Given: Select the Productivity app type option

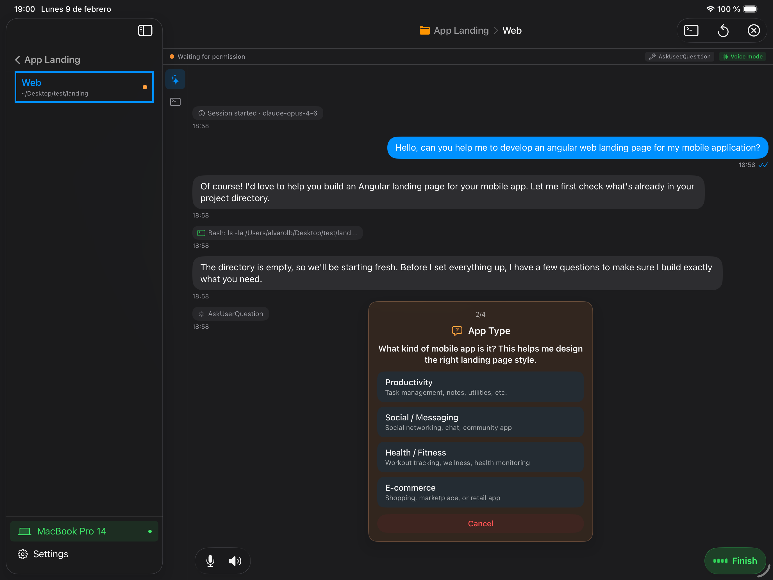Looking at the screenshot, I should [x=481, y=387].
